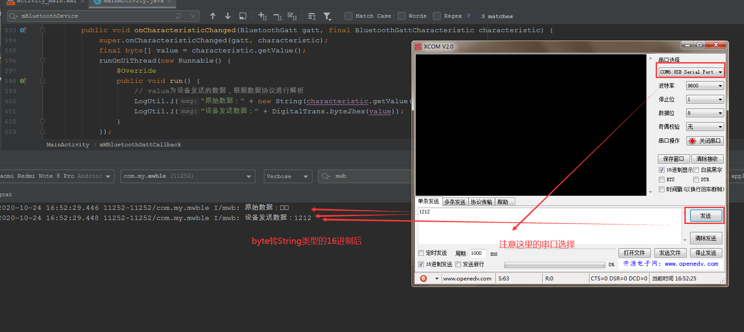Open Redmi Note 8 Pro device dropdown
The width and height of the screenshot is (744, 332).
pos(57,176)
